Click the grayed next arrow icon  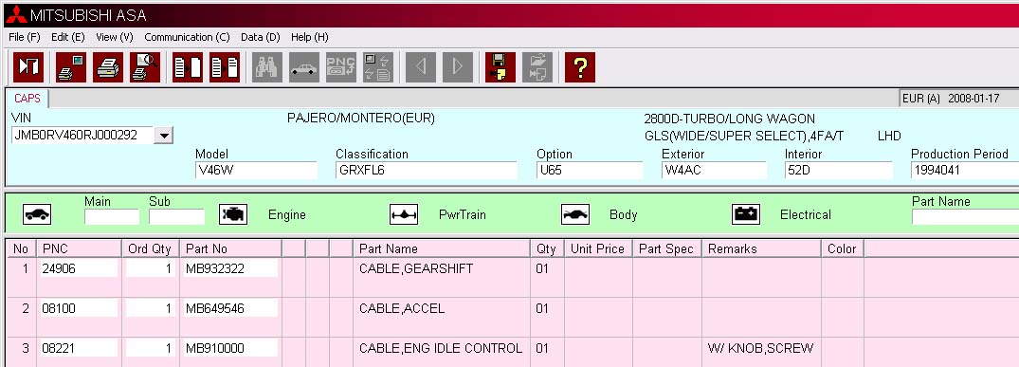(x=458, y=67)
